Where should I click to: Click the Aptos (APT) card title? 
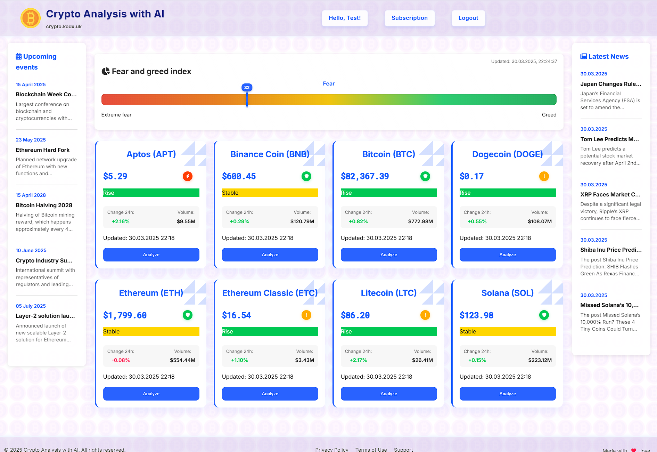(x=151, y=154)
